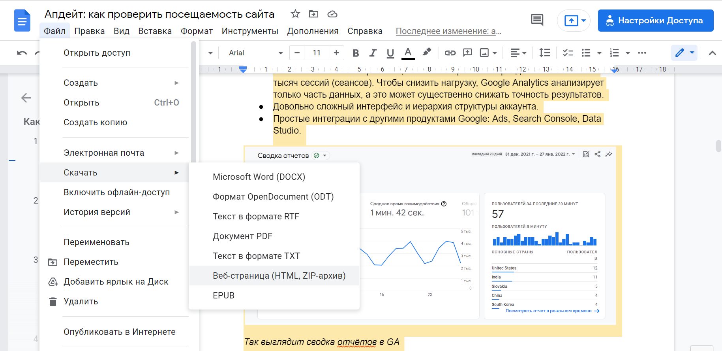Open the text alignment dropdown
Image resolution: width=722 pixels, height=351 pixels.
tap(518, 53)
